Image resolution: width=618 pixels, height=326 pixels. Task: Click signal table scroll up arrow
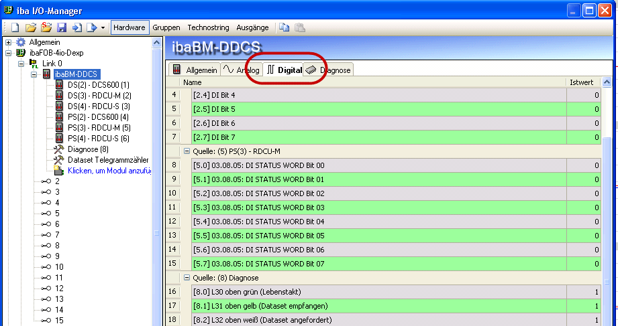coord(607,82)
